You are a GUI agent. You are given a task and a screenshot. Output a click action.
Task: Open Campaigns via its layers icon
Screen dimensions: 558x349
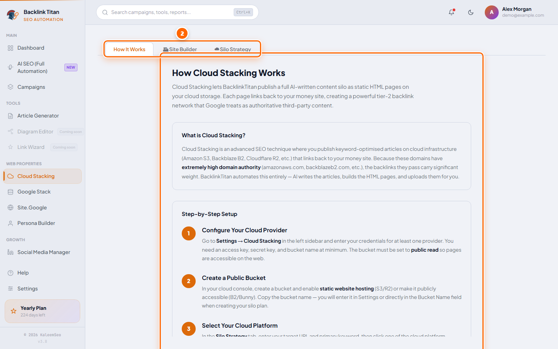[x=10, y=87]
